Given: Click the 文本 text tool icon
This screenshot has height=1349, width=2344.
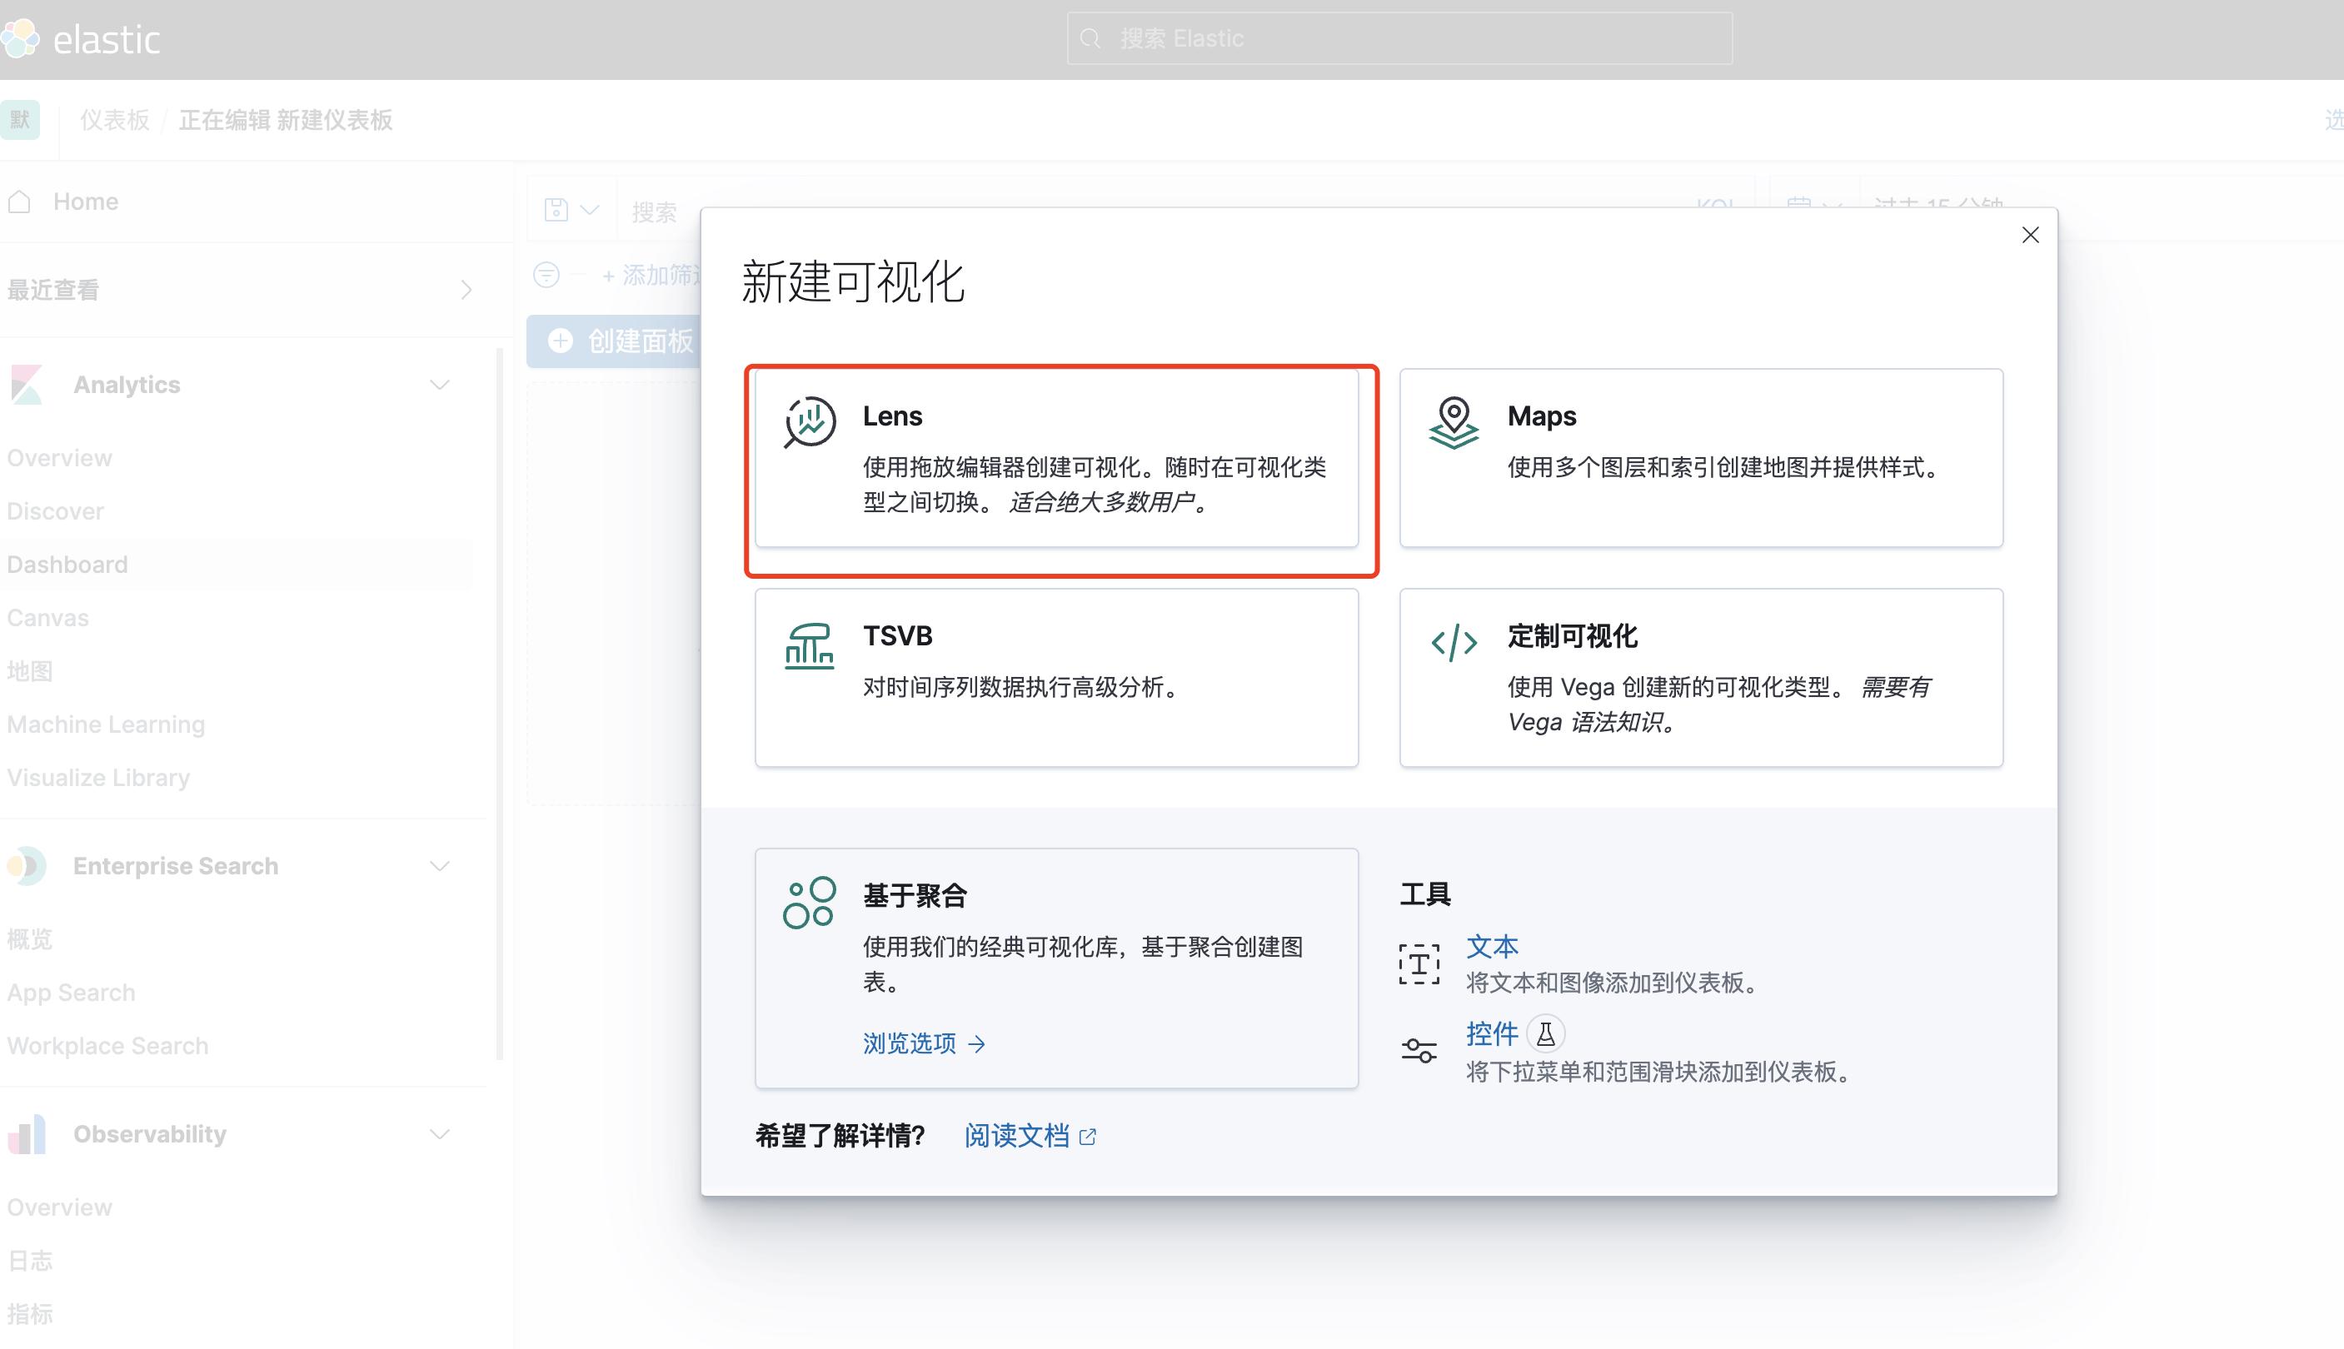Looking at the screenshot, I should click(x=1418, y=963).
